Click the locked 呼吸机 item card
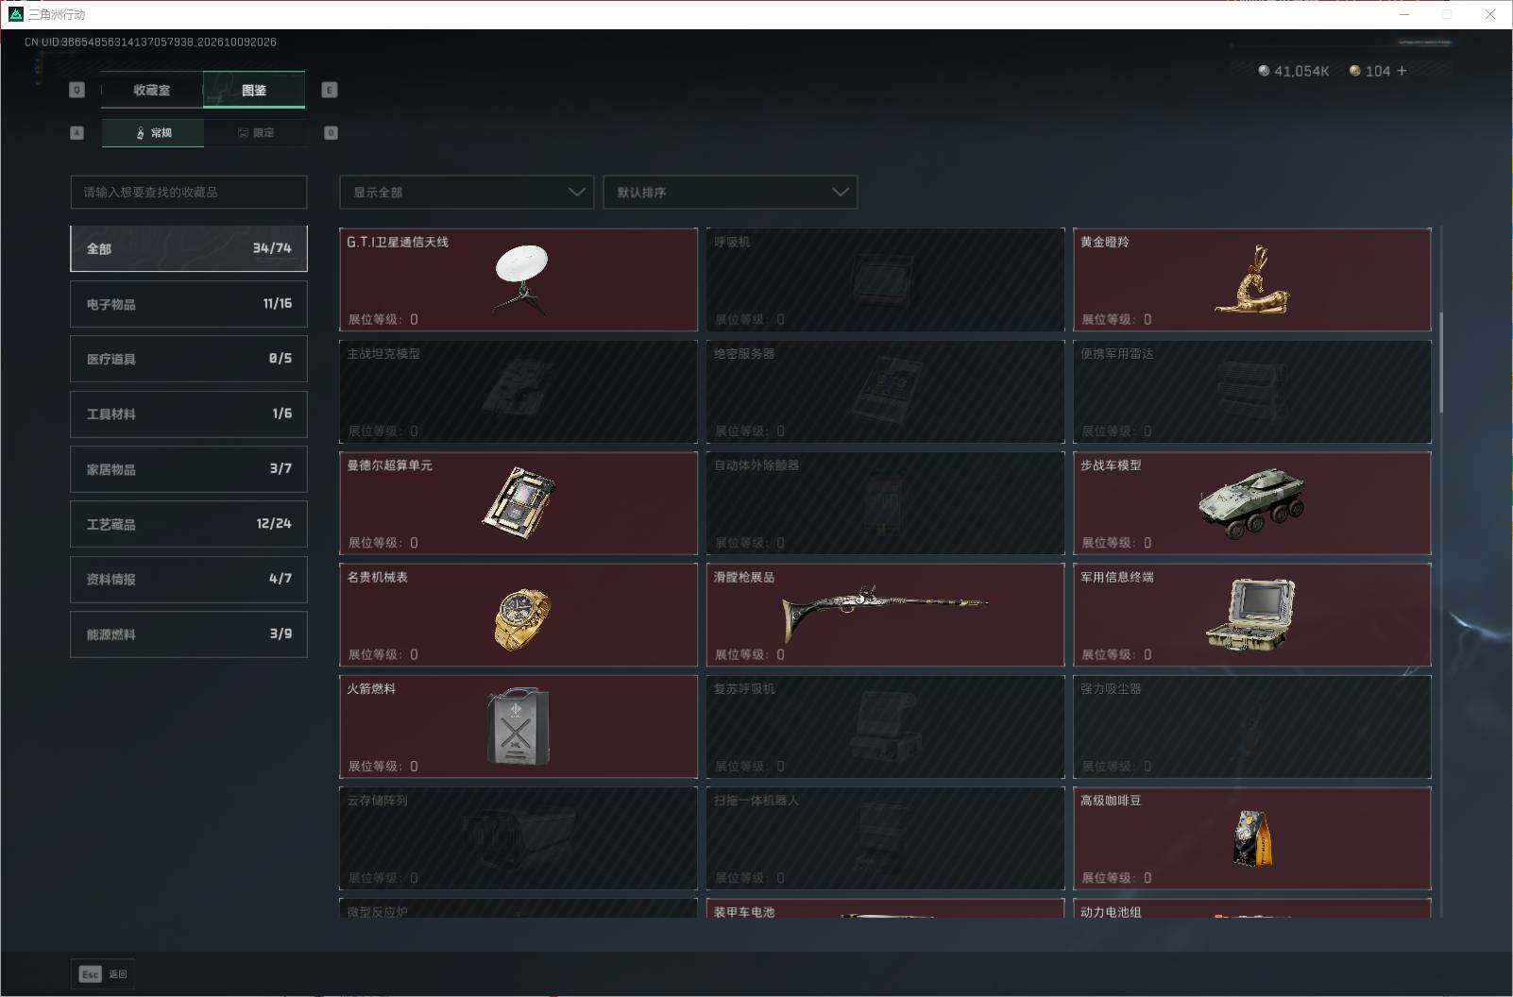The width and height of the screenshot is (1513, 997). pyautogui.click(x=885, y=279)
